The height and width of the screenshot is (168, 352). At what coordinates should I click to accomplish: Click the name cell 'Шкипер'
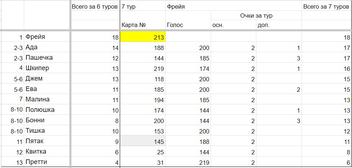click(x=47, y=68)
